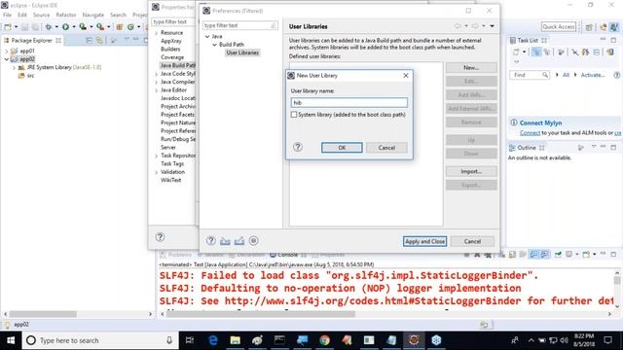
Task: Enable the System library checkbox
Action: coord(294,115)
